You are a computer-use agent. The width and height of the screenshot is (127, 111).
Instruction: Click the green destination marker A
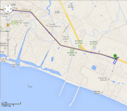point(115,57)
